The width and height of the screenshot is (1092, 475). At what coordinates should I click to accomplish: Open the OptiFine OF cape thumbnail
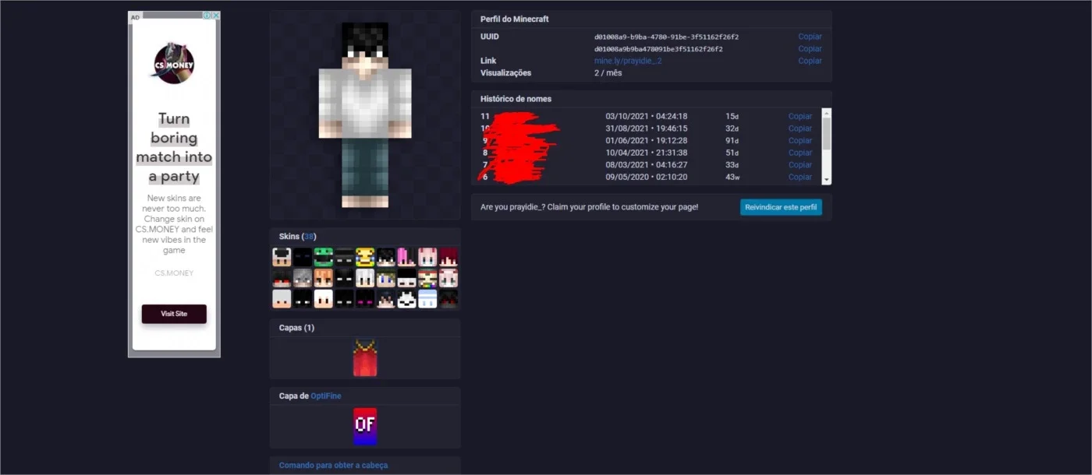click(365, 426)
